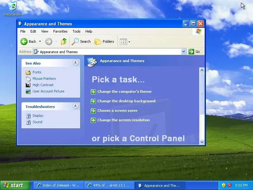The image size is (253, 190).
Task: Select Change the desktop background task
Action: [x=126, y=101]
